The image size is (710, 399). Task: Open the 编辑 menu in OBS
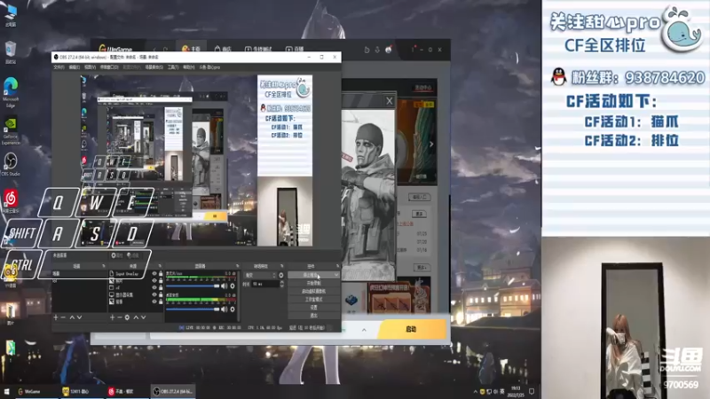click(x=75, y=67)
